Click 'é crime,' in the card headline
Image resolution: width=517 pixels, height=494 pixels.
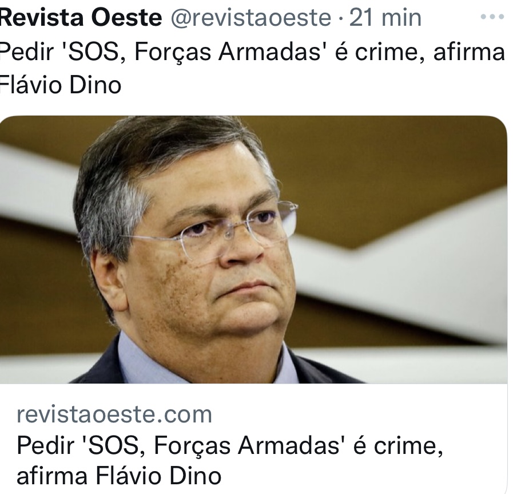(398, 446)
